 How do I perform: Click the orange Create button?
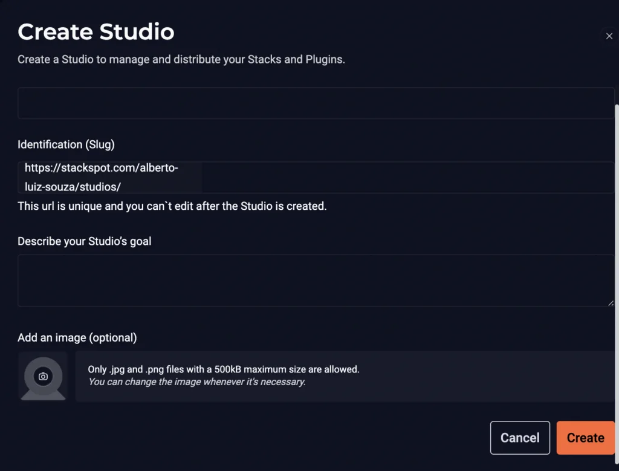(x=585, y=437)
